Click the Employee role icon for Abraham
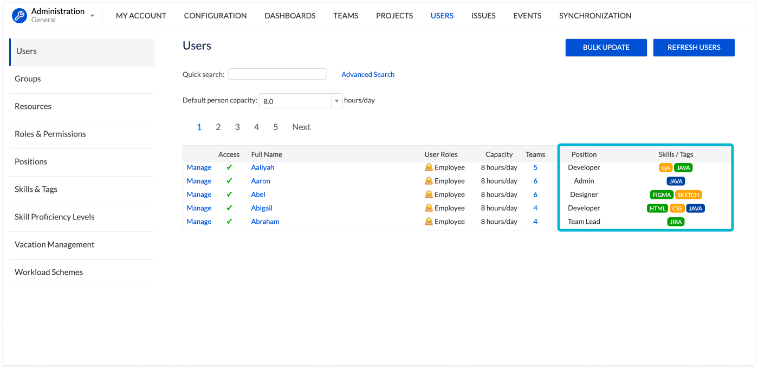The image size is (758, 369). [x=429, y=222]
